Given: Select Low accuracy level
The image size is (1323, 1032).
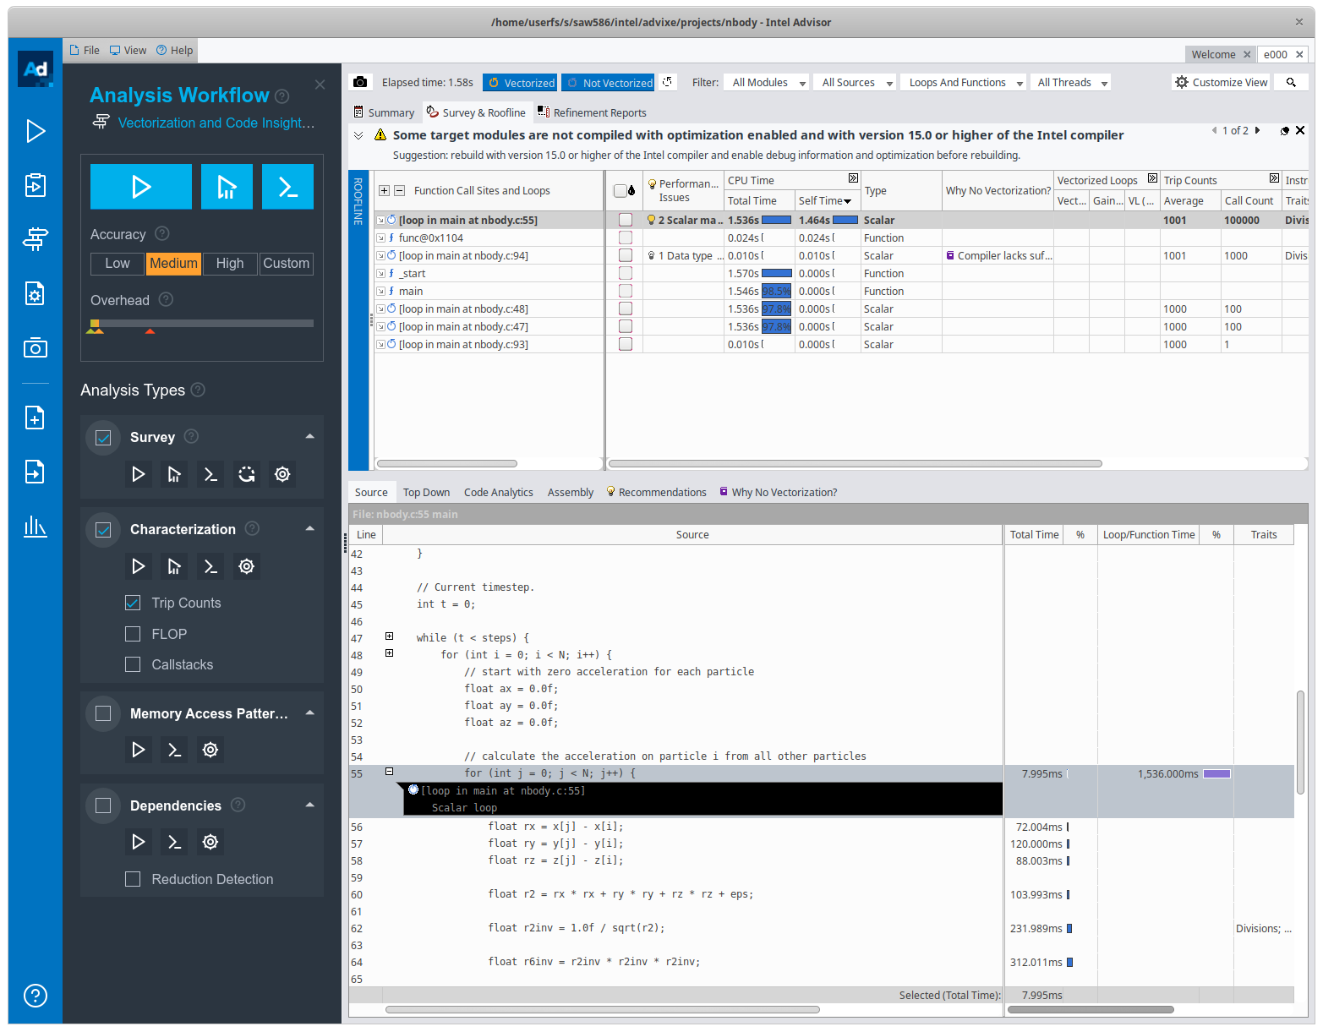Looking at the screenshot, I should click(118, 264).
